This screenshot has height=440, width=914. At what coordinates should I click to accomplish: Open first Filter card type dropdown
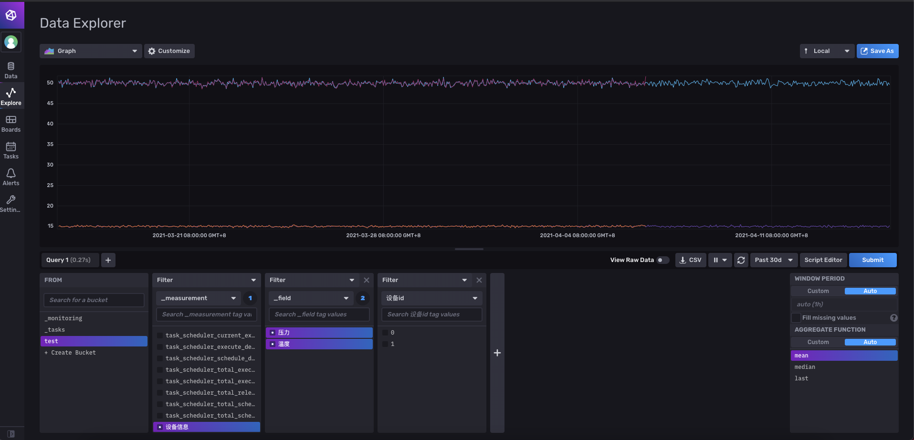(207, 280)
